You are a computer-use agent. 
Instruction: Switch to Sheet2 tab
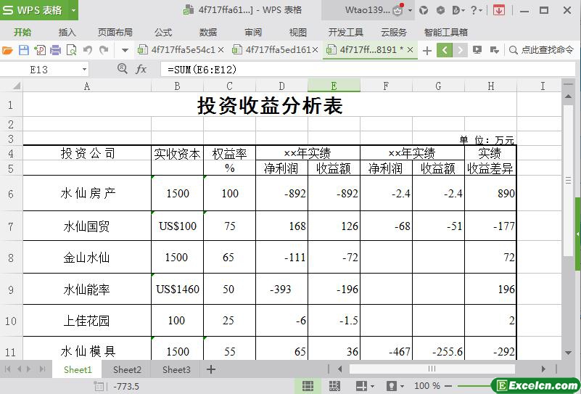click(x=127, y=369)
